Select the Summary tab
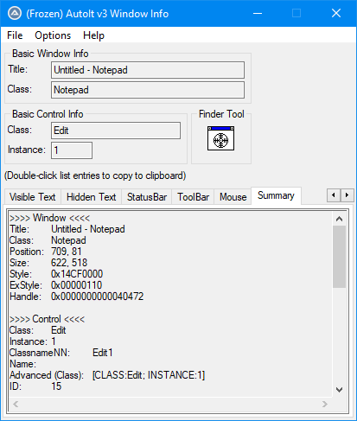The image size is (357, 421). [276, 195]
